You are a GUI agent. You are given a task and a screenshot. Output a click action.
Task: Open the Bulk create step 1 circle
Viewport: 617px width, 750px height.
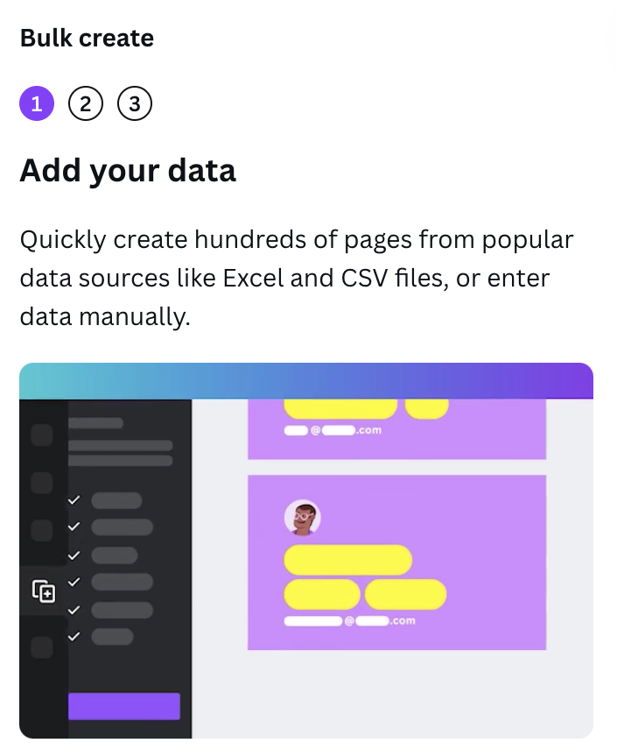pos(37,103)
